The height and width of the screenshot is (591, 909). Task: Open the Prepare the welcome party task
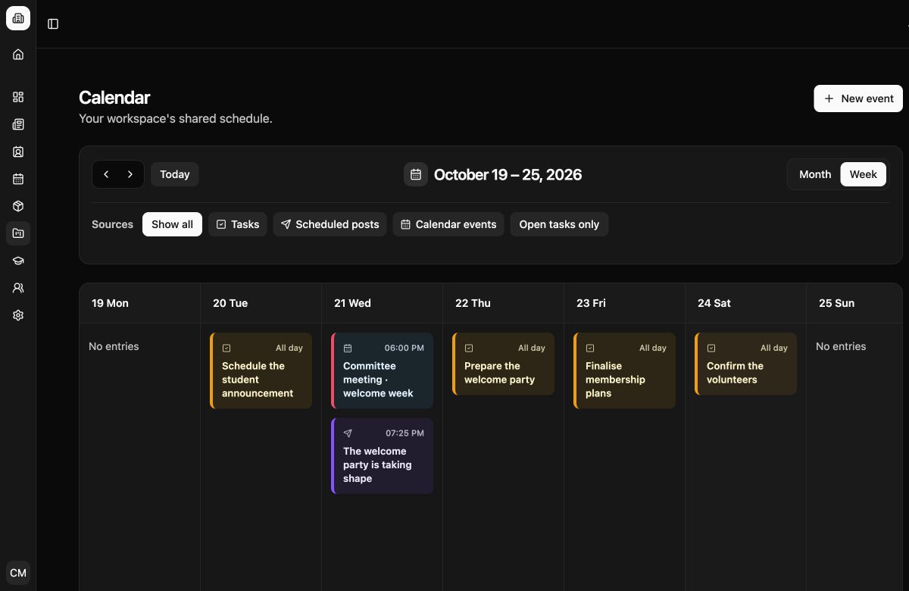503,364
